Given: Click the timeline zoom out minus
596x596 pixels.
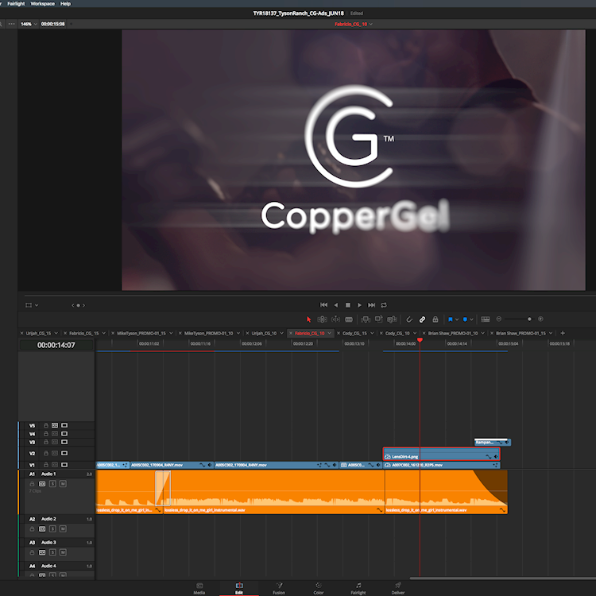Looking at the screenshot, I should (499, 319).
